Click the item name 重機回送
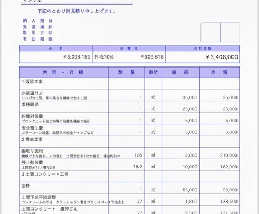 [x=30, y=105]
